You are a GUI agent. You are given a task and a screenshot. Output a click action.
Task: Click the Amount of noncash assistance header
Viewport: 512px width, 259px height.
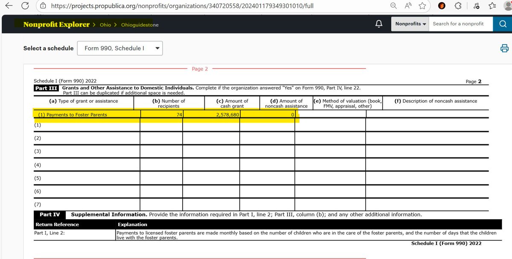coord(286,104)
